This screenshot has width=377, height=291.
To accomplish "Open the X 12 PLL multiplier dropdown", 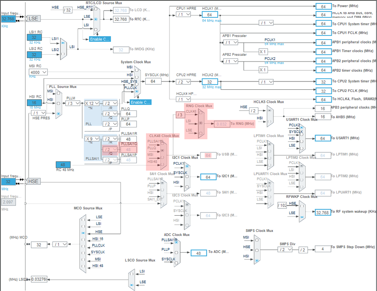I will tap(92, 103).
